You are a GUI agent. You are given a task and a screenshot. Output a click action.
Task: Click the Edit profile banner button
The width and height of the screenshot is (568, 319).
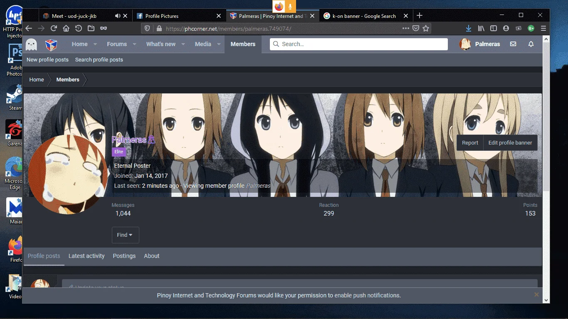point(510,143)
